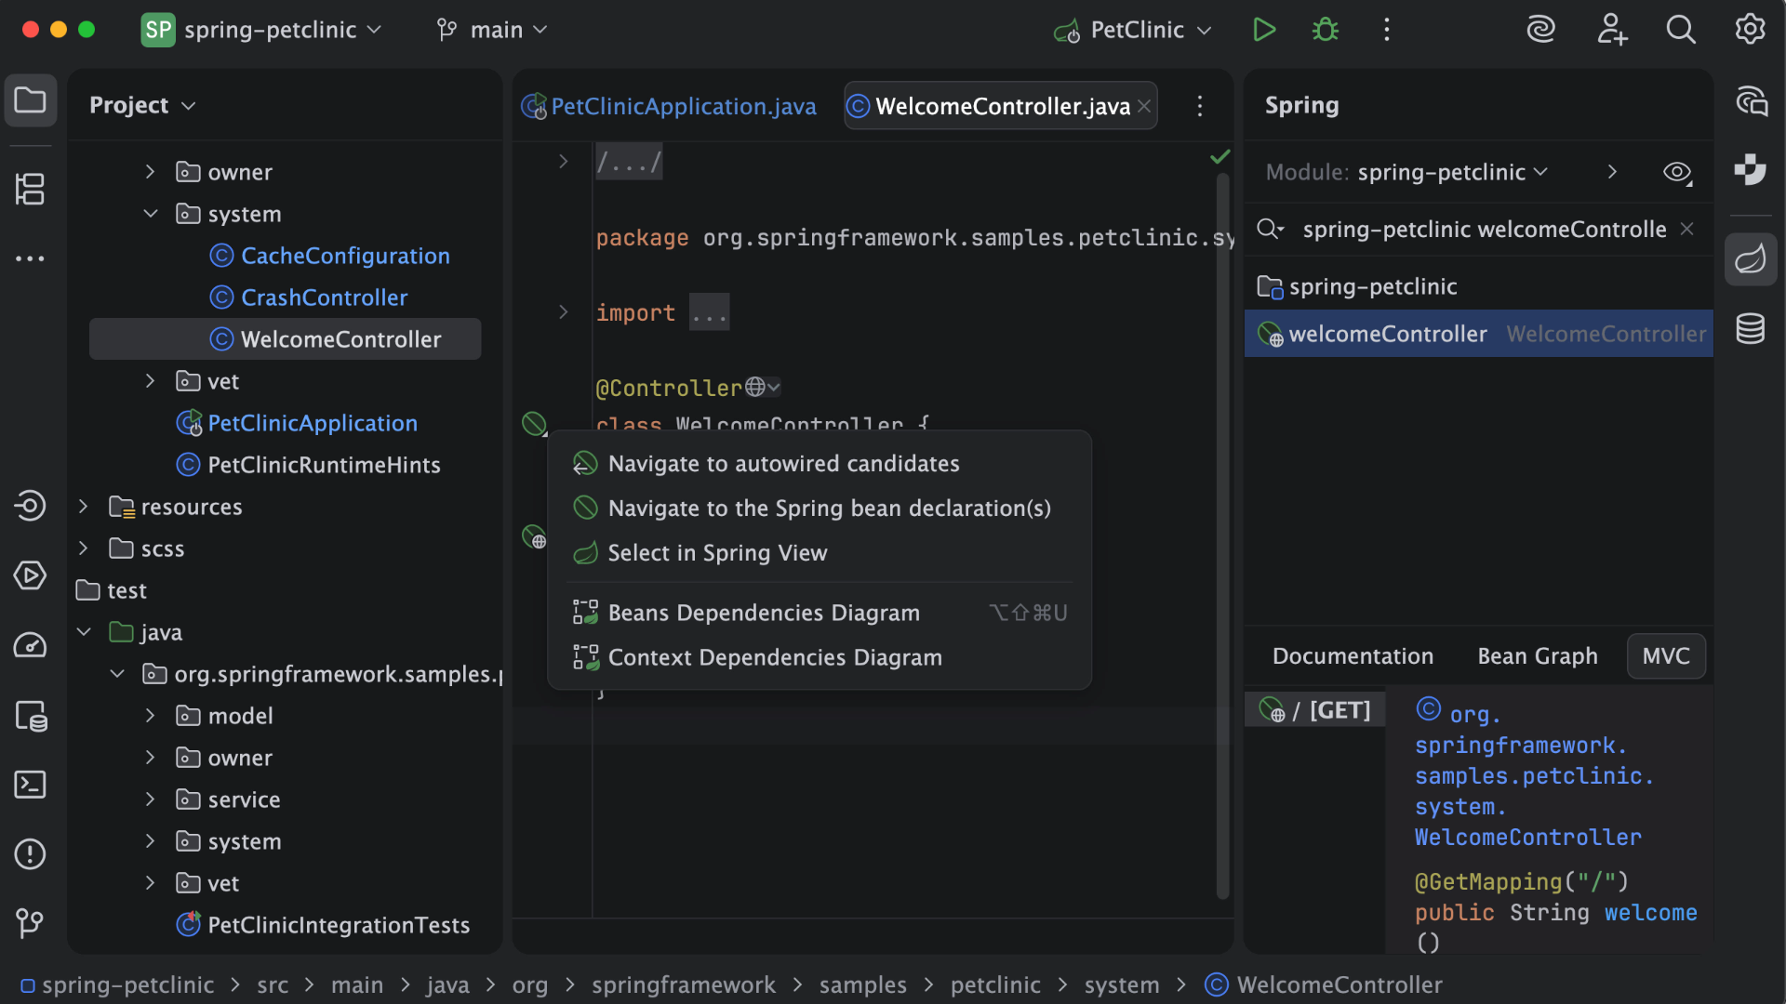Click the petclinic breadcrumb link

click(x=994, y=984)
